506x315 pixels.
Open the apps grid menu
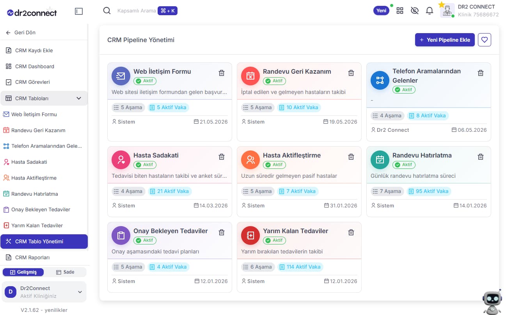(400, 11)
